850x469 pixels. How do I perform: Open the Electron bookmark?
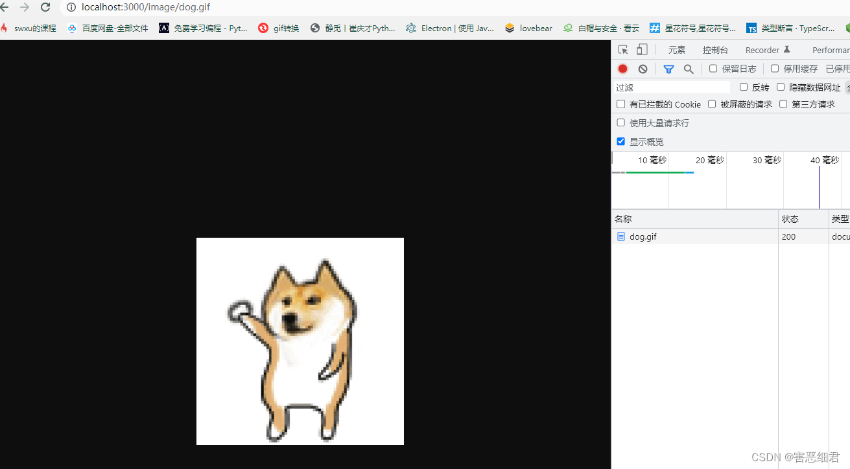pyautogui.click(x=450, y=29)
